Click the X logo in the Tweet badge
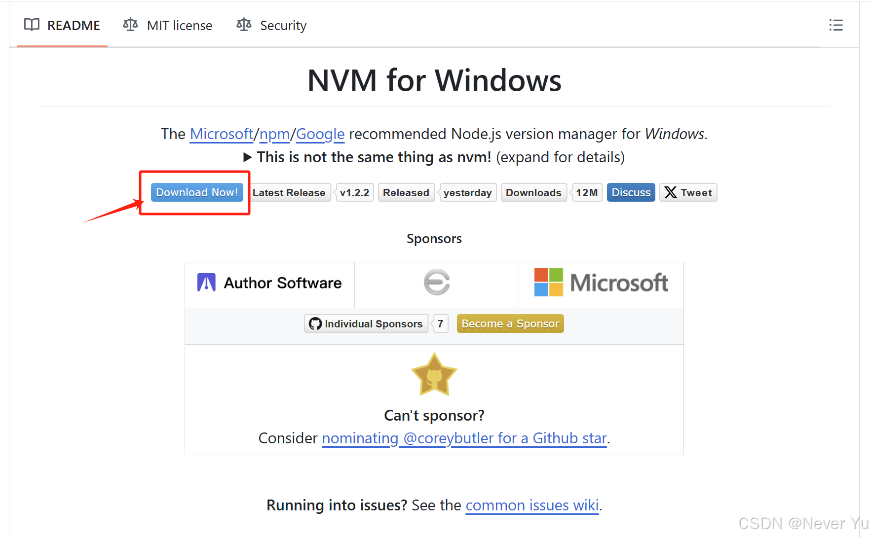Viewport: 871px width, 538px height. 671,192
